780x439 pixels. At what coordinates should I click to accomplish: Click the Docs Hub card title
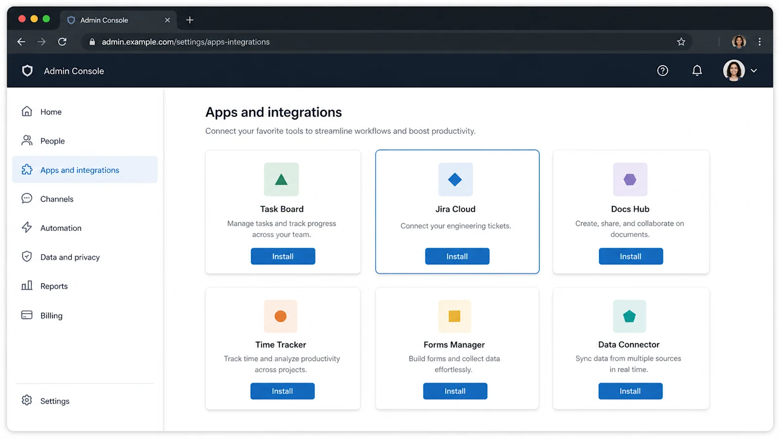630,209
